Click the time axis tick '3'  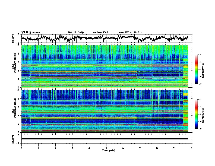click(72, 148)
